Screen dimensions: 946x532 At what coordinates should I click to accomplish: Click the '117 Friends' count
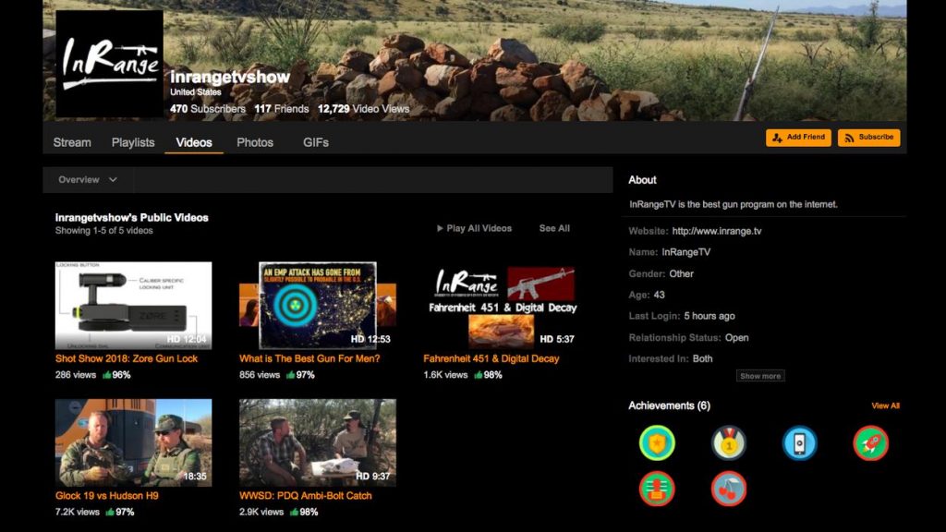281,109
